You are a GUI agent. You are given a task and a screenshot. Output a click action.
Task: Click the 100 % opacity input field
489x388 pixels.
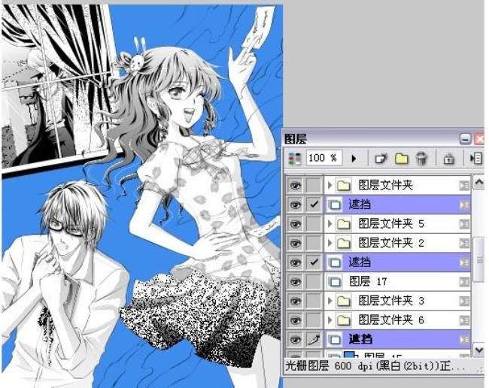(x=324, y=159)
